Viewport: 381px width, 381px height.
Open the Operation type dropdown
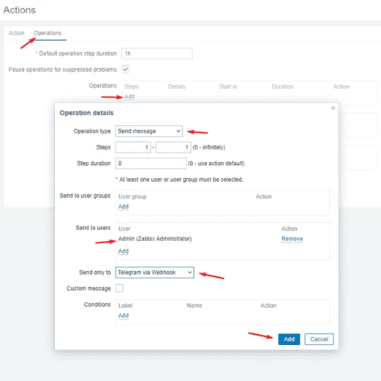click(149, 131)
